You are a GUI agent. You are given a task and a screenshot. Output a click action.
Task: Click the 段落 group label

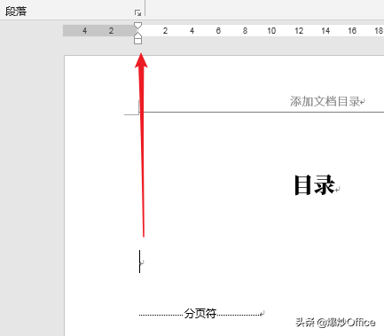(16, 12)
